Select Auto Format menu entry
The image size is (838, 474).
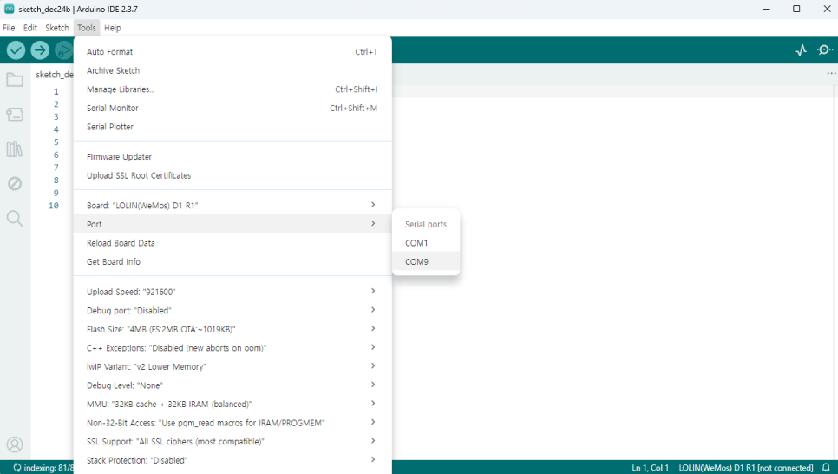click(x=232, y=52)
